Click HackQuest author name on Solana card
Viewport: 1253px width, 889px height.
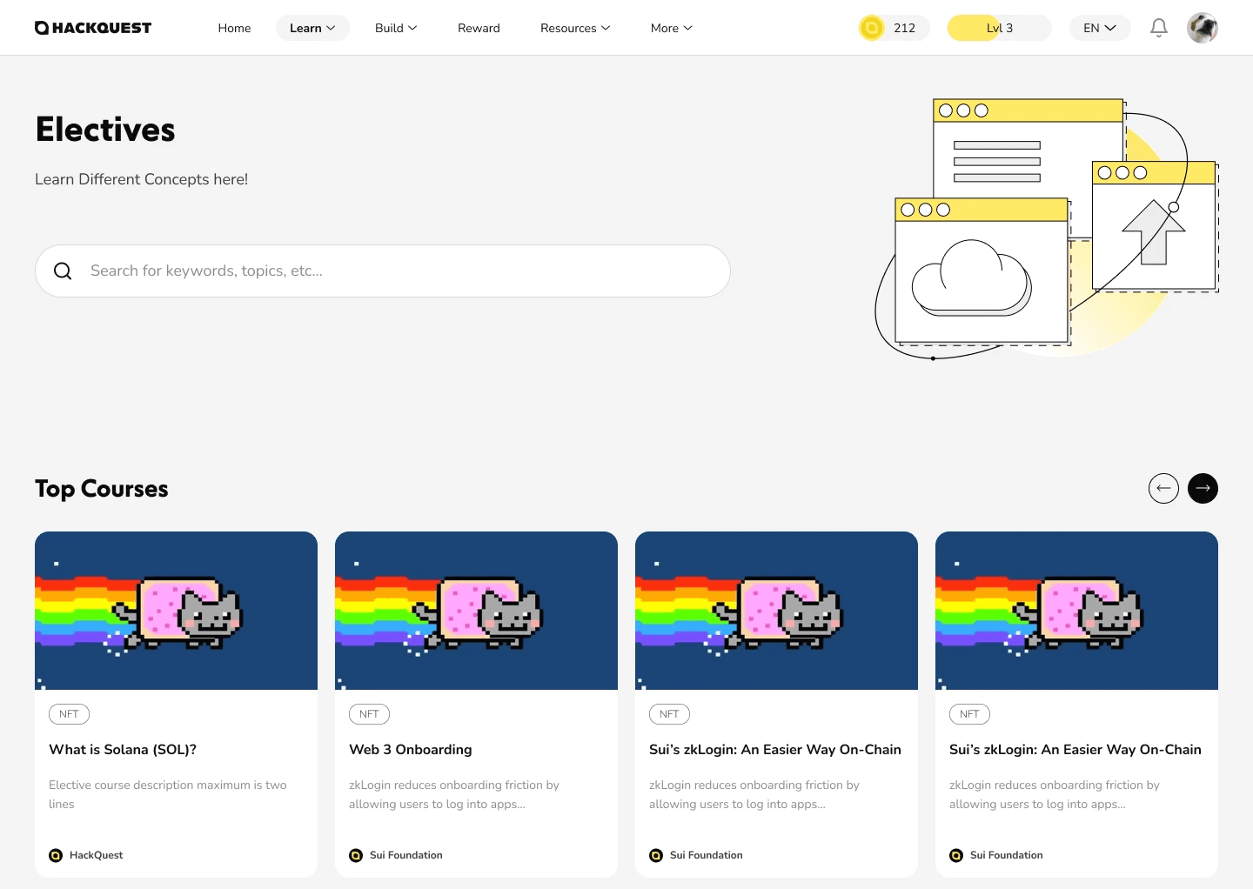click(x=96, y=855)
